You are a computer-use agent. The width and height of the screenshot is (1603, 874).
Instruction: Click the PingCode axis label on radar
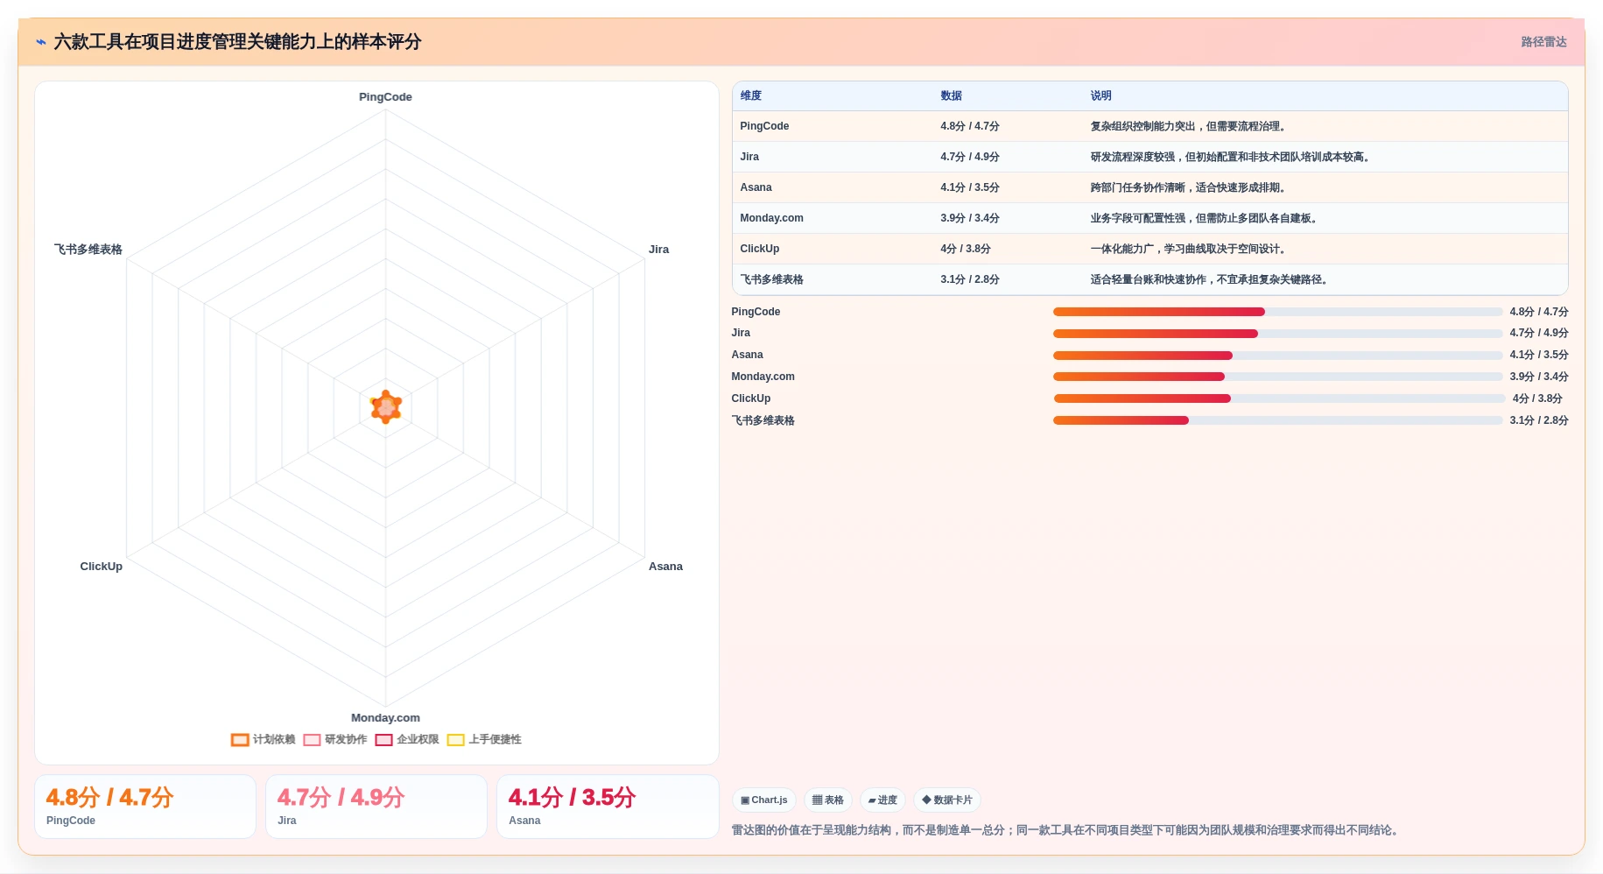click(x=385, y=97)
